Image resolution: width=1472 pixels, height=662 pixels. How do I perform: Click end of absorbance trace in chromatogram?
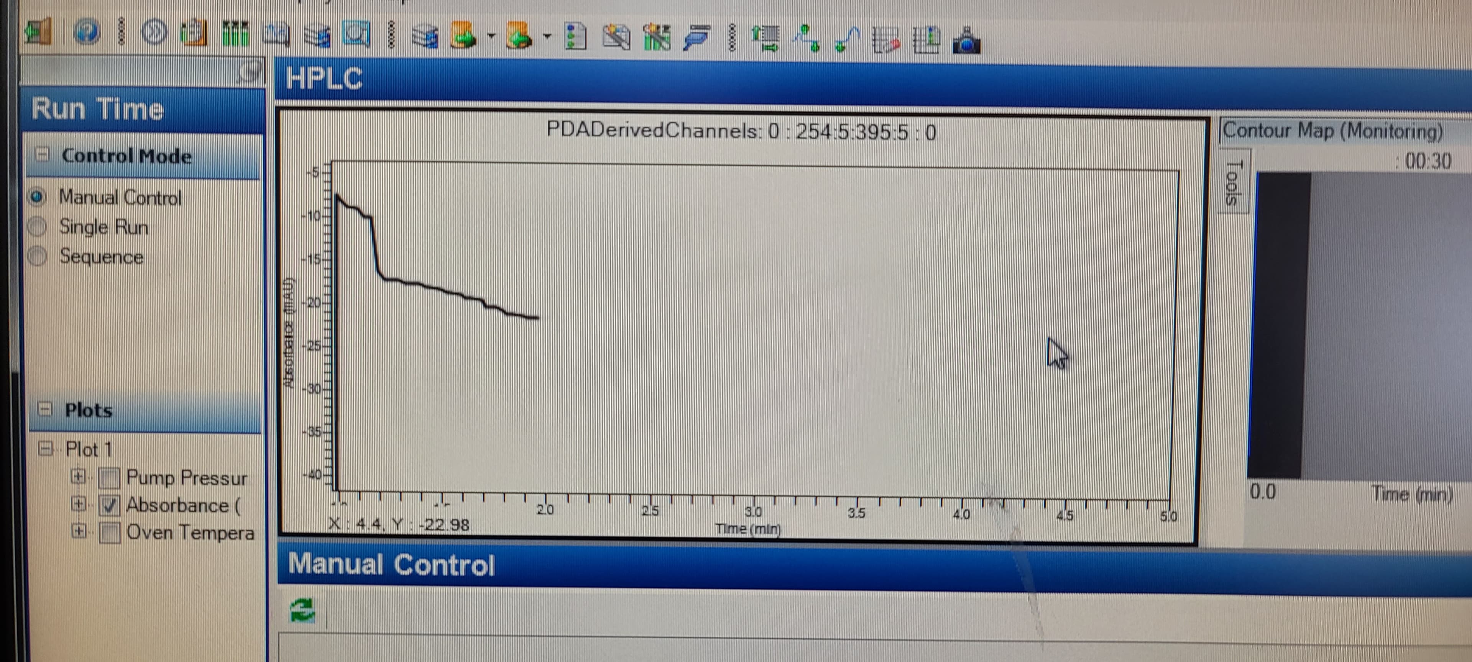tap(537, 318)
